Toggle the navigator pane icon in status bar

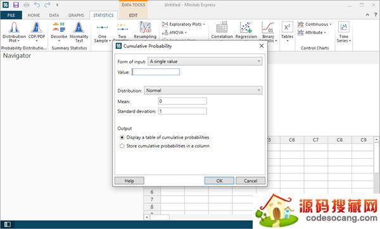click(7, 225)
